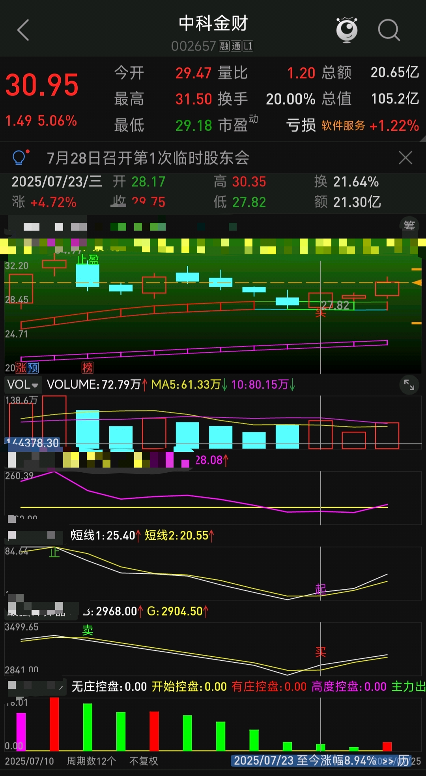
Task: Tap the 总值 105.2亿 value
Action: (x=370, y=99)
